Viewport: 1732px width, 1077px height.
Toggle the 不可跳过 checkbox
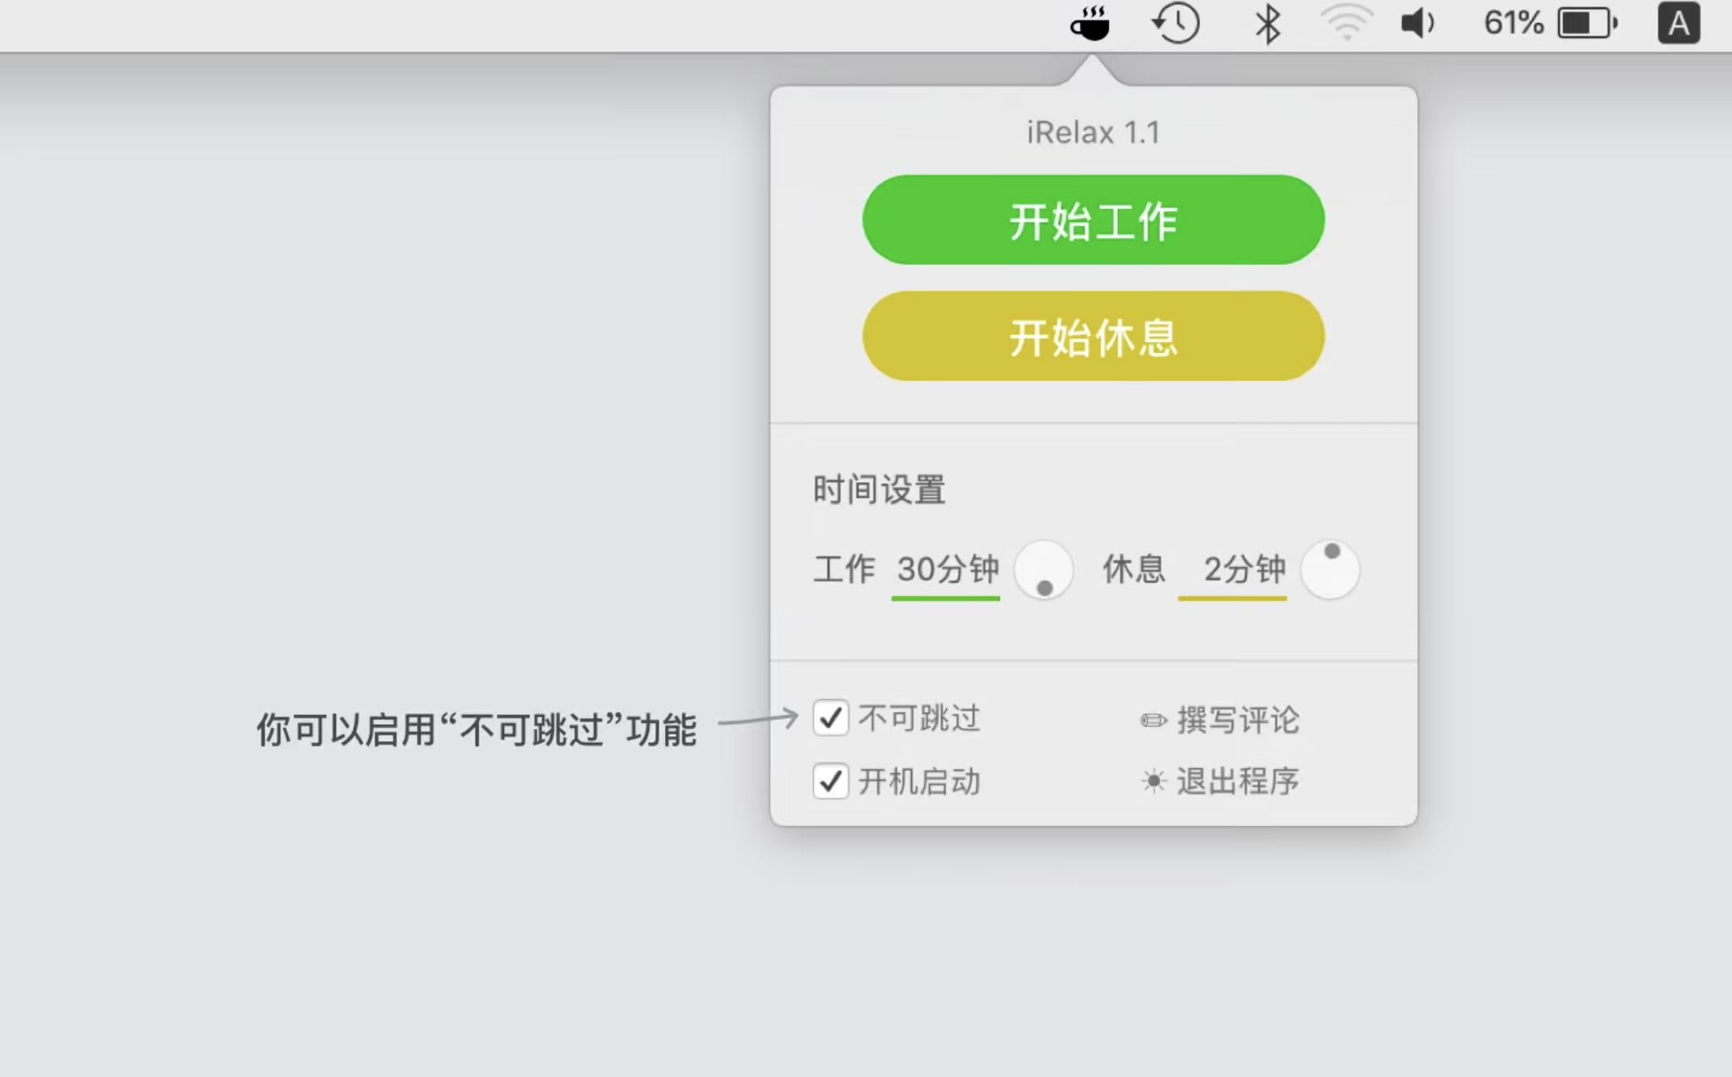(x=831, y=718)
